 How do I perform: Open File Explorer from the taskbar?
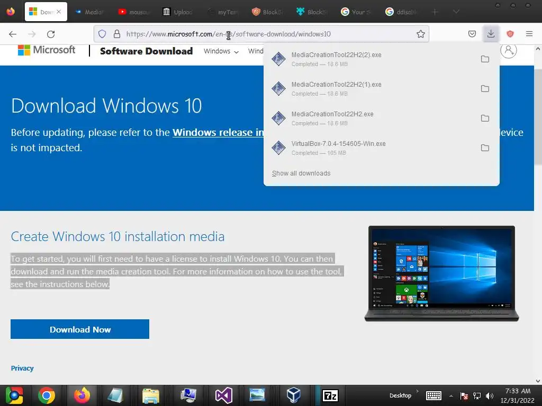click(151, 395)
